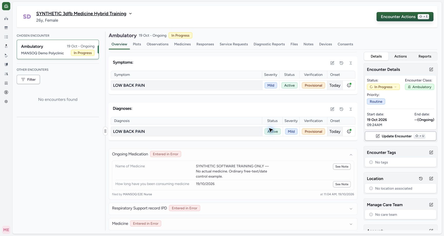The height and width of the screenshot is (236, 444).
Task: Click the Diagnoses edit pencil icon
Action: coord(332,109)
